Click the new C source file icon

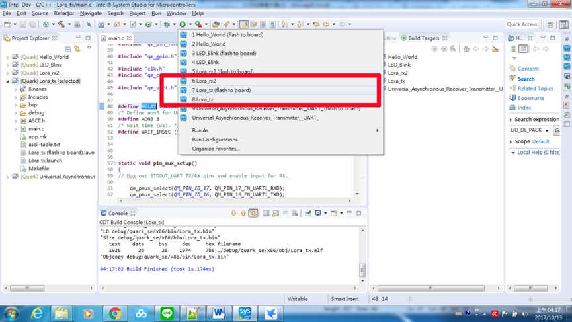[x=133, y=24]
